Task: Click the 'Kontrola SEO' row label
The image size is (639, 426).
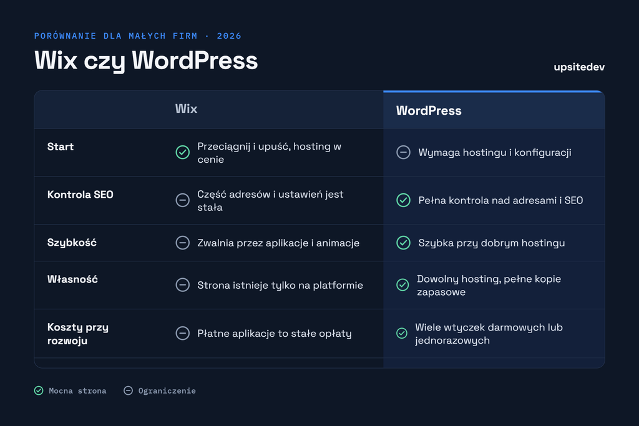Action: pos(80,195)
